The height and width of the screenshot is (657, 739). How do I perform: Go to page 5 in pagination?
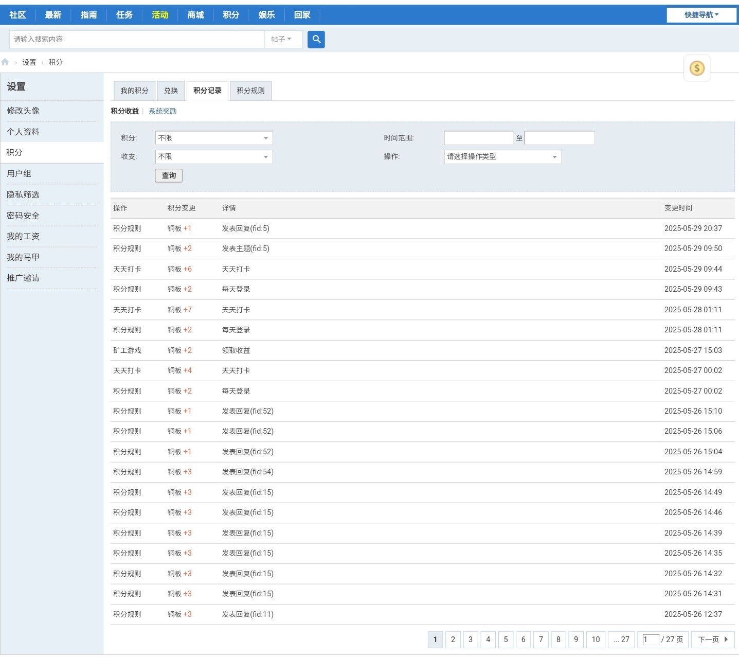coord(506,640)
